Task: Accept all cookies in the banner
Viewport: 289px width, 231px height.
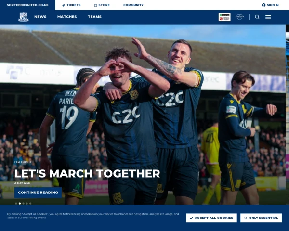Action: 211,218
